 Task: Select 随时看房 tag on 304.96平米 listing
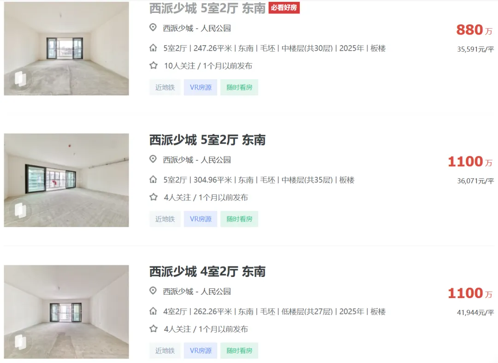(239, 219)
